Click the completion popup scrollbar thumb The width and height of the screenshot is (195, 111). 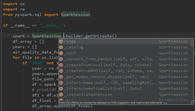point(192,43)
